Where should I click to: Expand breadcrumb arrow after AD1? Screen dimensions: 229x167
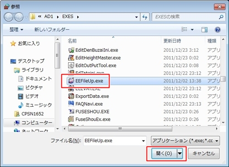(58, 17)
